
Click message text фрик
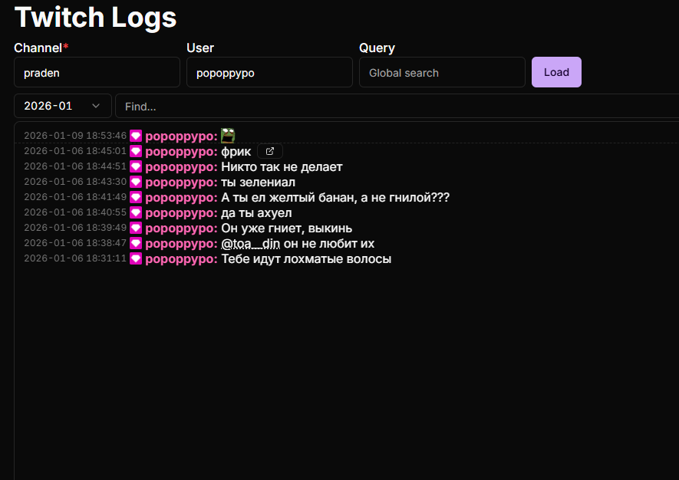coord(236,152)
